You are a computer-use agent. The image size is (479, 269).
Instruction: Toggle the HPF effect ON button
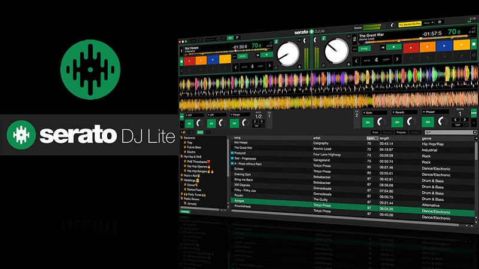point(189,124)
